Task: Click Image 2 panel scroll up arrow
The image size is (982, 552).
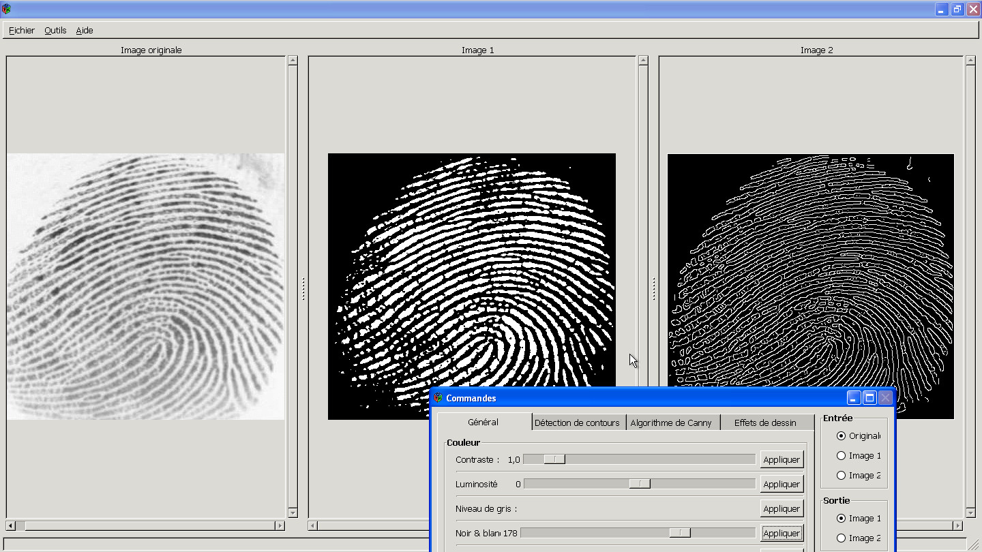Action: (x=971, y=61)
